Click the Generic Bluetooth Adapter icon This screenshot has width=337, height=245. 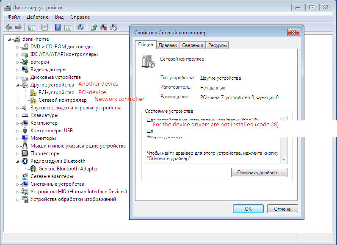click(33, 169)
